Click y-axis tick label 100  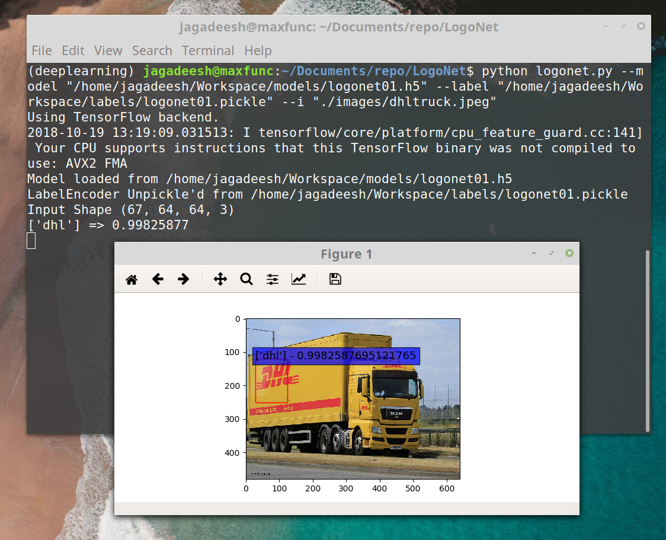(232, 352)
